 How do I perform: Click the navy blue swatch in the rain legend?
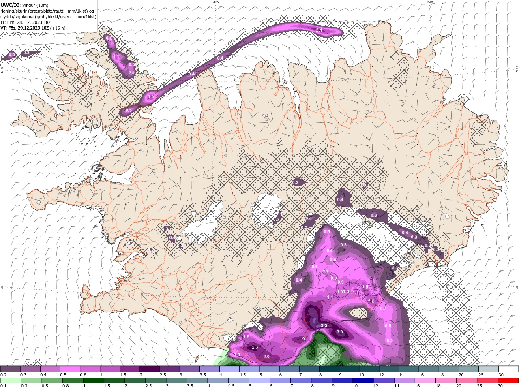pyautogui.click(x=363, y=380)
